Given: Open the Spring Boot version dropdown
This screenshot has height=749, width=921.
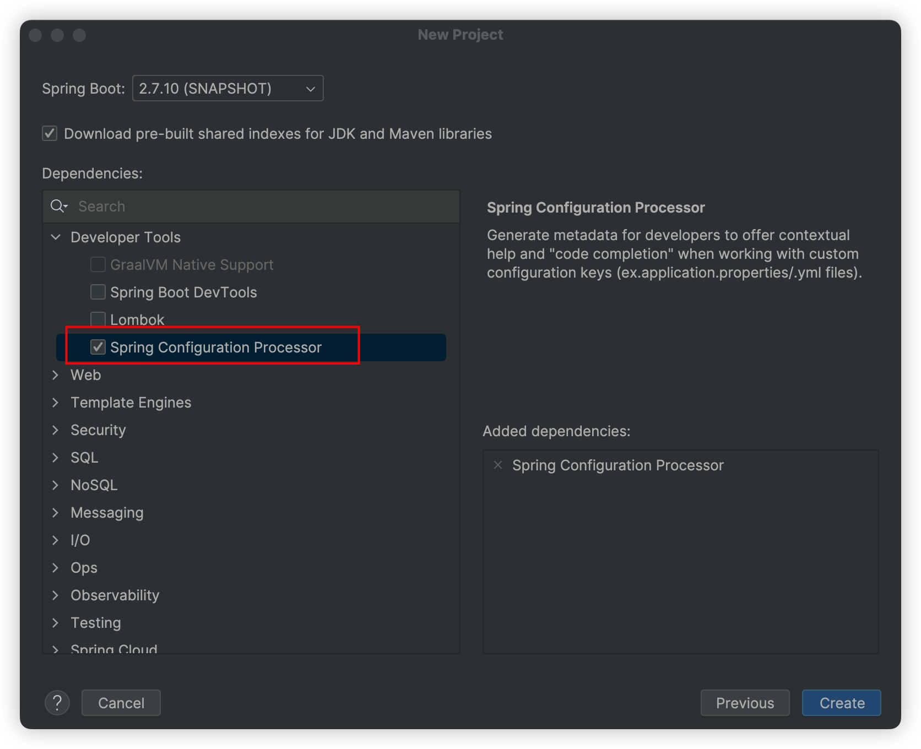Looking at the screenshot, I should (227, 88).
